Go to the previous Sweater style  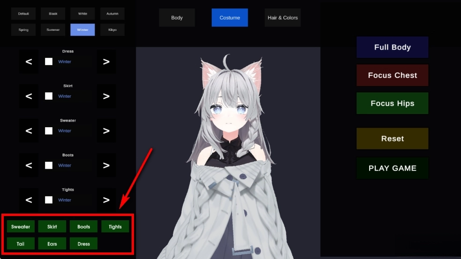click(x=29, y=131)
